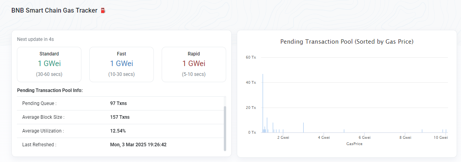
Task: Click the 60 Tx axis label
Action: 251,57
